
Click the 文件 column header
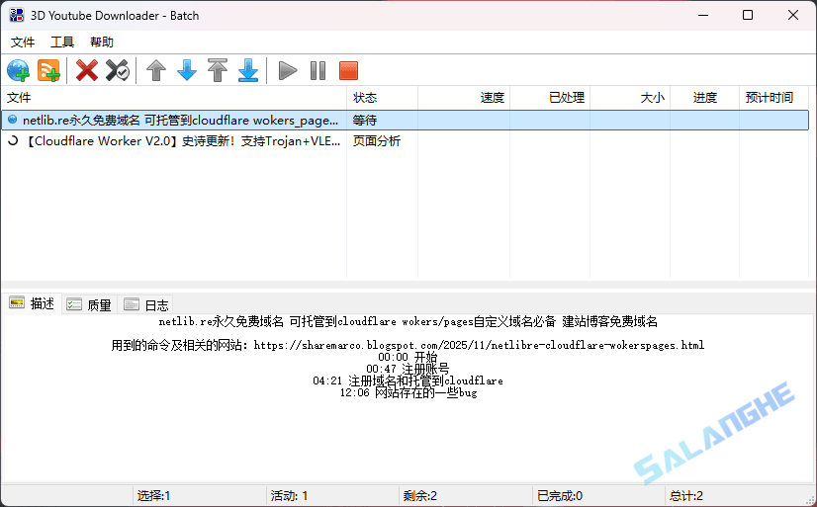coord(174,97)
